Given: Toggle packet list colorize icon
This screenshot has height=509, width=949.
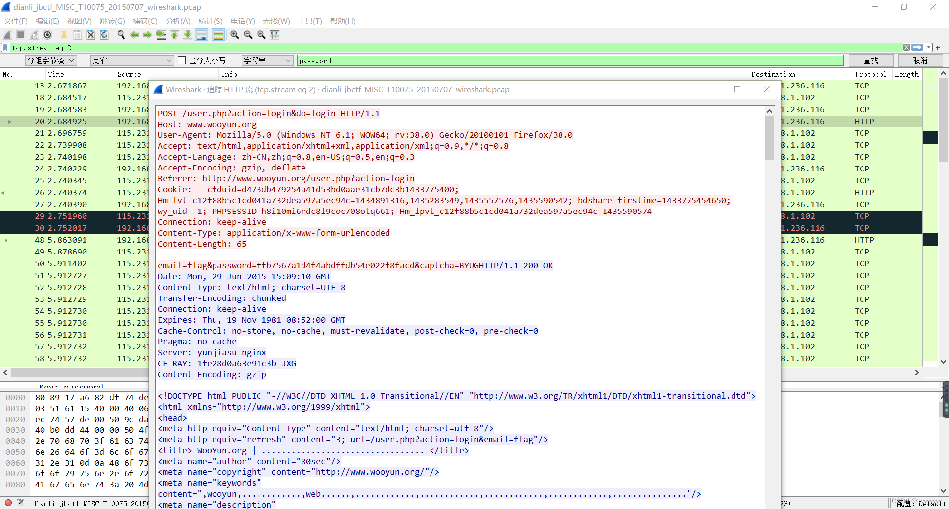Looking at the screenshot, I should (218, 35).
